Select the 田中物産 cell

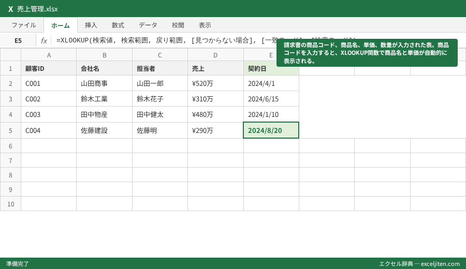pos(104,114)
